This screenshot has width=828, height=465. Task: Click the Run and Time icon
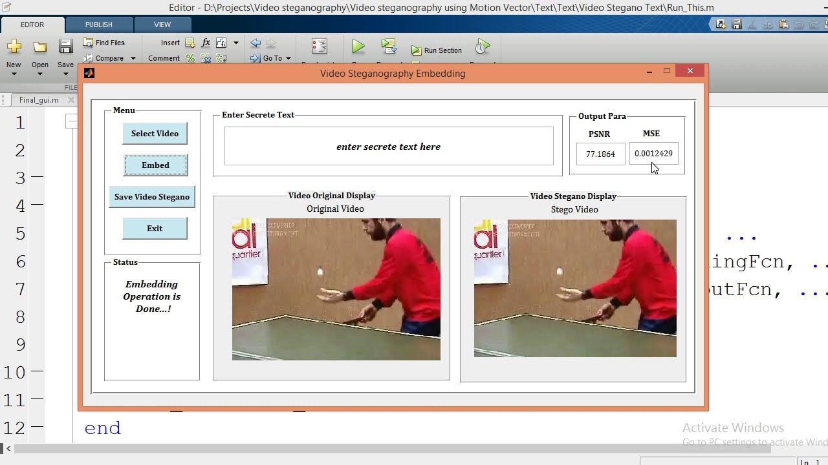pos(482,46)
